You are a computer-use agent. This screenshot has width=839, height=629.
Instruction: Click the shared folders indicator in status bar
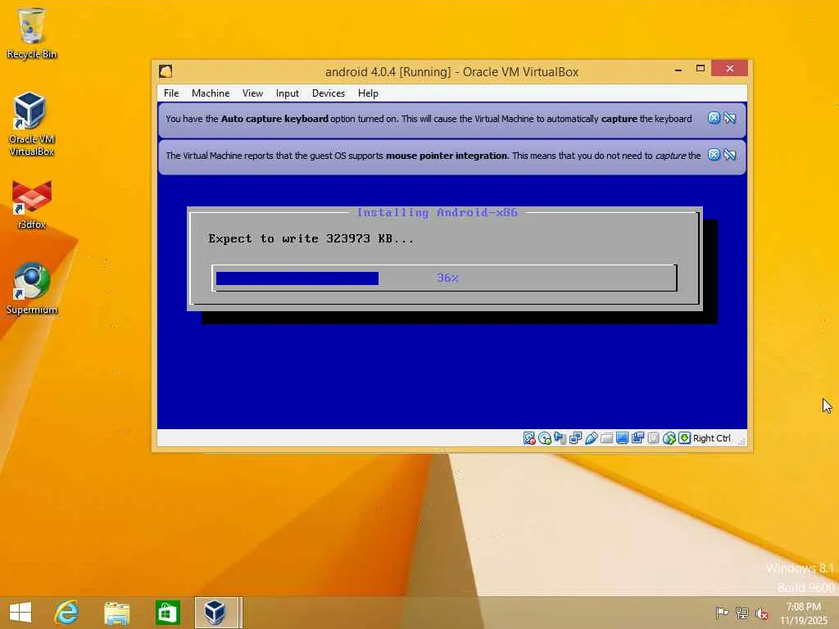point(607,439)
